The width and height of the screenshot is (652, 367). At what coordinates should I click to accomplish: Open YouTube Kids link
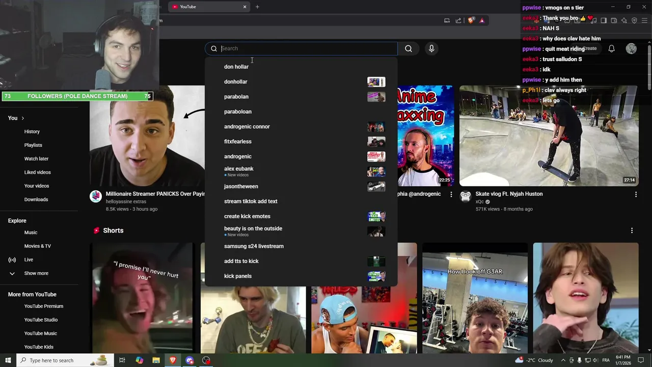39,347
